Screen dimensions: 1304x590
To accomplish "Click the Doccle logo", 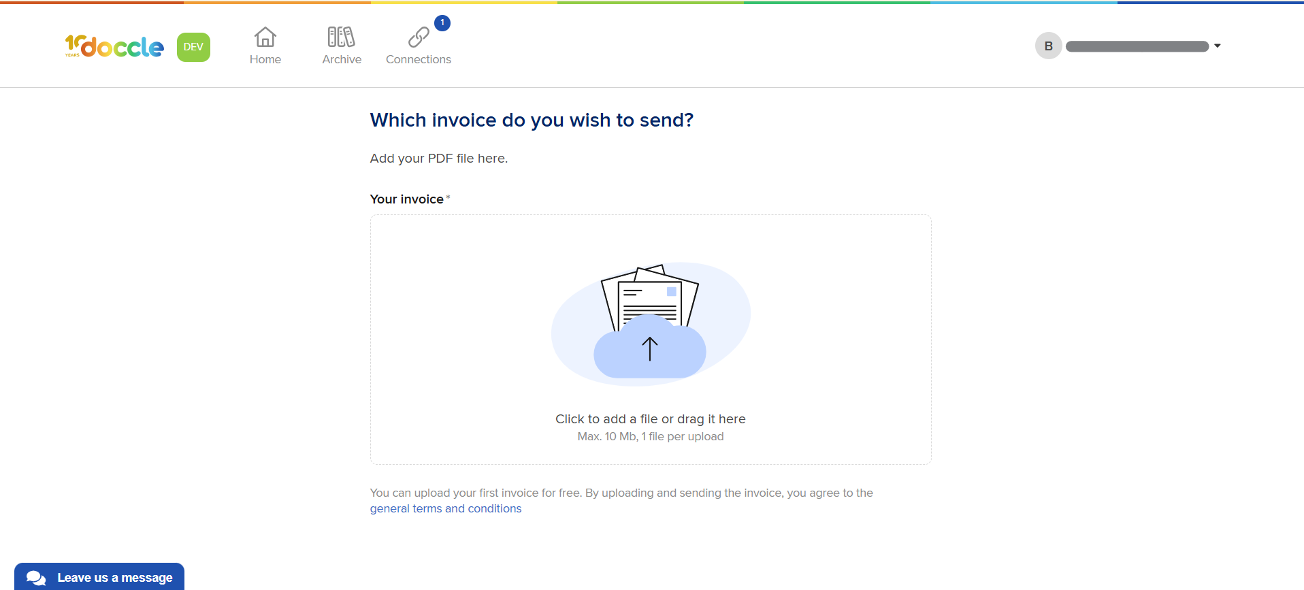I will click(114, 46).
